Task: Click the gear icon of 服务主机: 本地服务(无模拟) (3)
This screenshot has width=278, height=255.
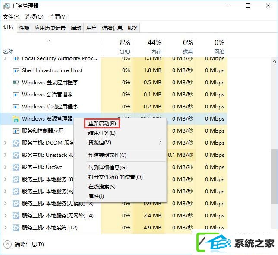Action: point(16,204)
